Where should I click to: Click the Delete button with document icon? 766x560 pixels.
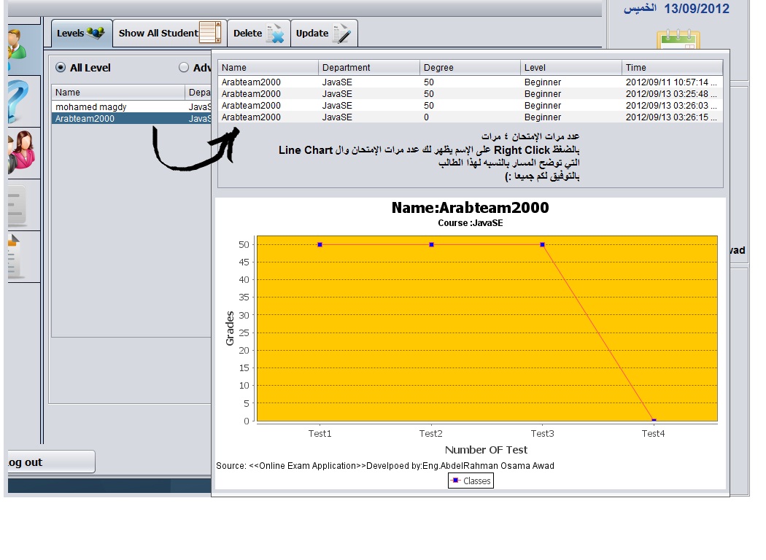(258, 34)
